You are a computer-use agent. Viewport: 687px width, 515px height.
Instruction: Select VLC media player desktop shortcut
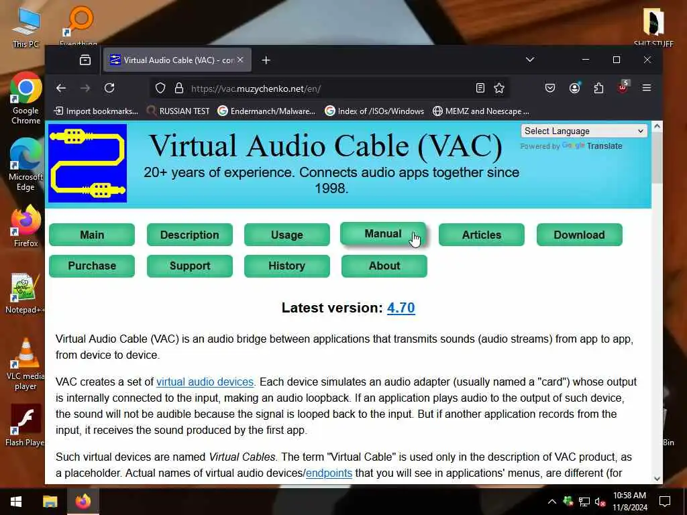(26, 364)
